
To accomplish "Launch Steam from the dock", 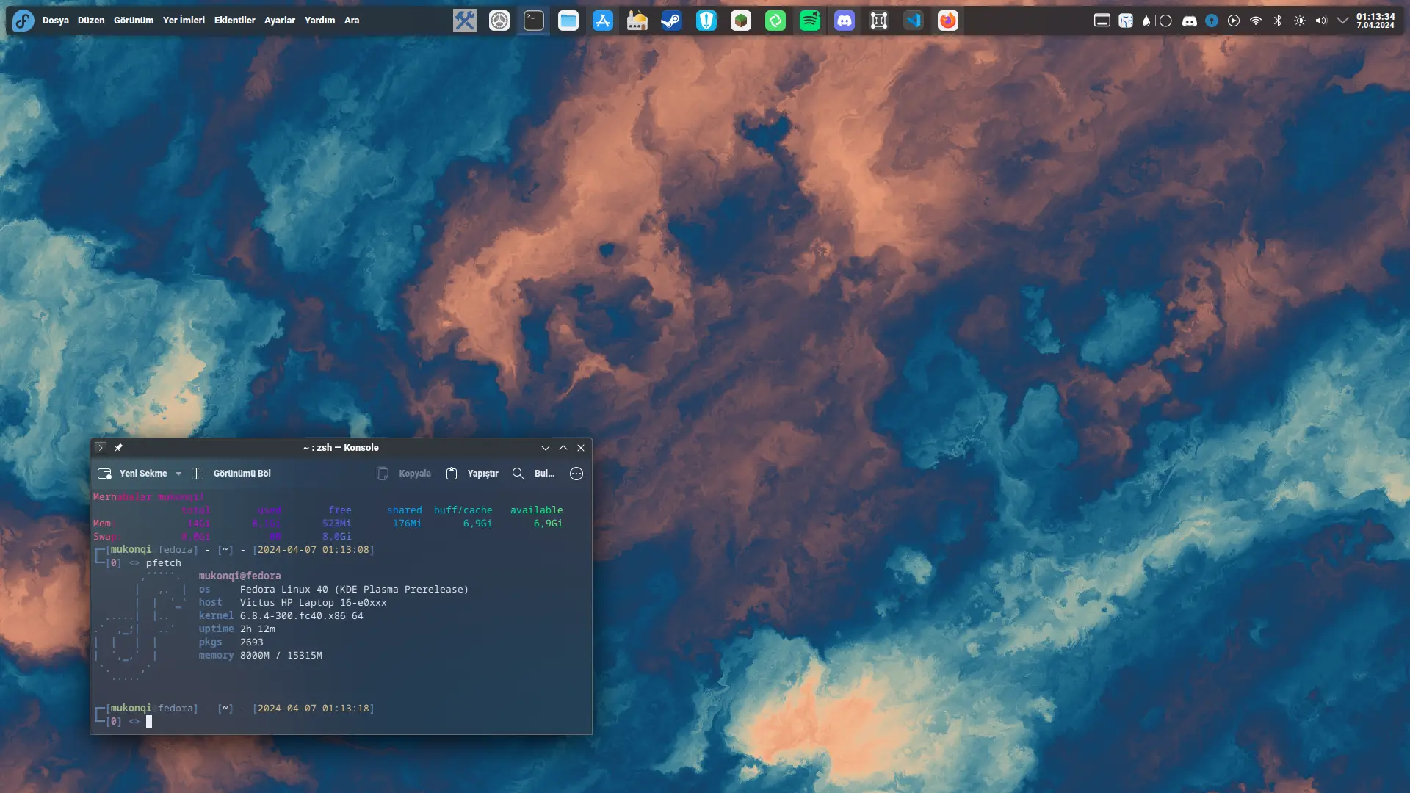I will (672, 21).
